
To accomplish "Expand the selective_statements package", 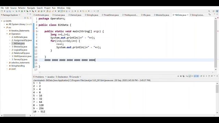I will click(x=7, y=63).
